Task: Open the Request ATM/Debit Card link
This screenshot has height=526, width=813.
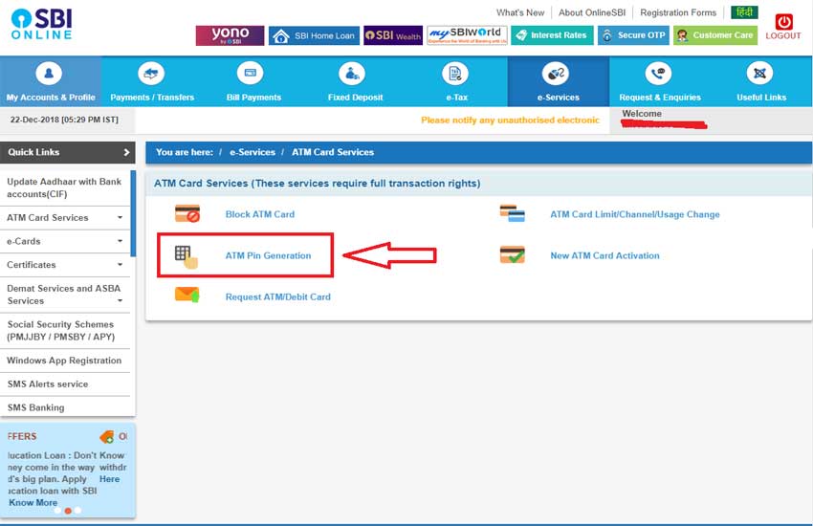Action: click(278, 296)
